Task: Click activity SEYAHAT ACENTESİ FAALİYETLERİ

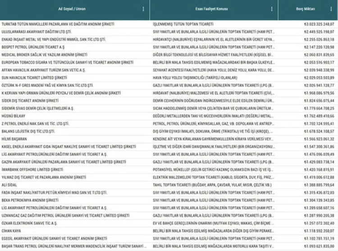Action: click(214, 70)
